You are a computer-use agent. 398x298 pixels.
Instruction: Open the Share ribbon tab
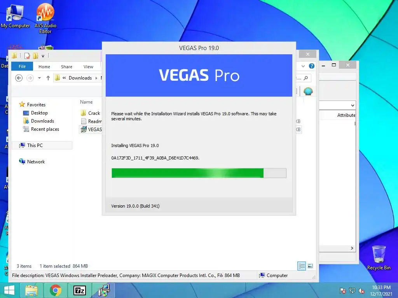click(x=66, y=67)
